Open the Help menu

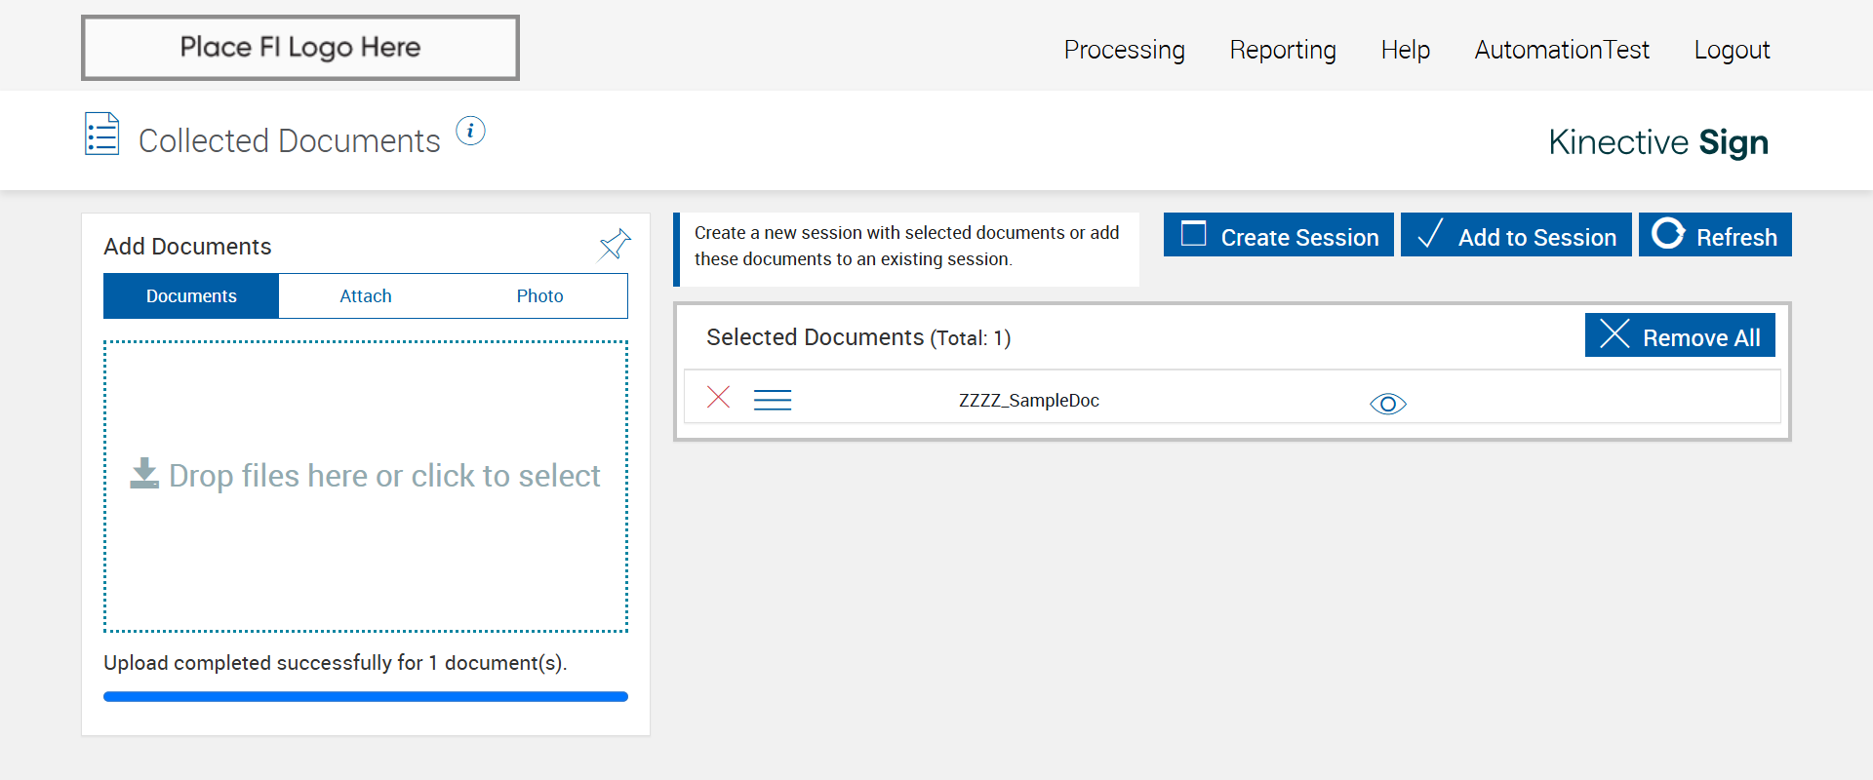coord(1405,50)
